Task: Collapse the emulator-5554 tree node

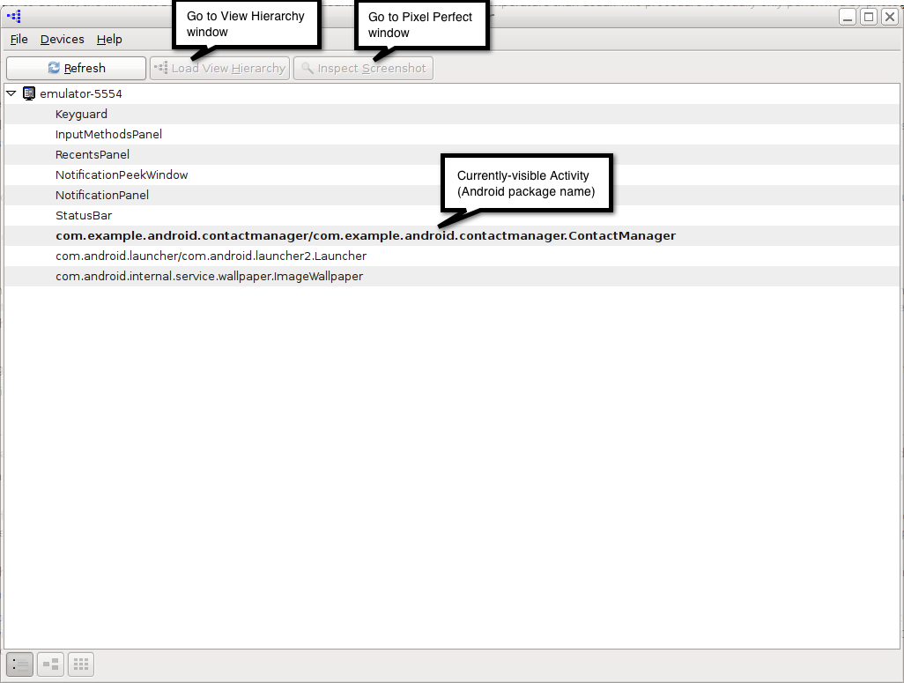Action: pyautogui.click(x=11, y=93)
